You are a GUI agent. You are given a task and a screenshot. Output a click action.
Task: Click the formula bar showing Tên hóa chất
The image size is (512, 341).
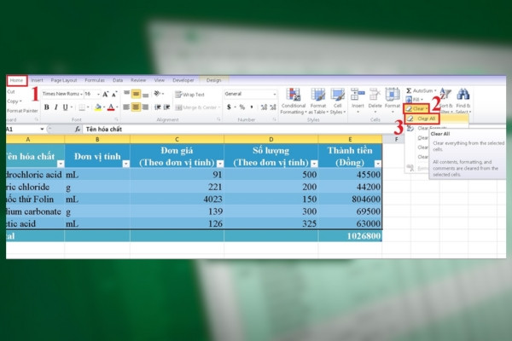pos(238,130)
